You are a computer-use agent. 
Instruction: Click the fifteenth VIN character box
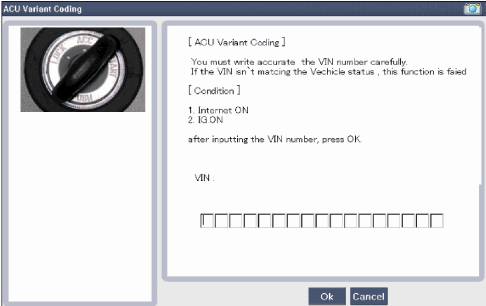(408, 221)
